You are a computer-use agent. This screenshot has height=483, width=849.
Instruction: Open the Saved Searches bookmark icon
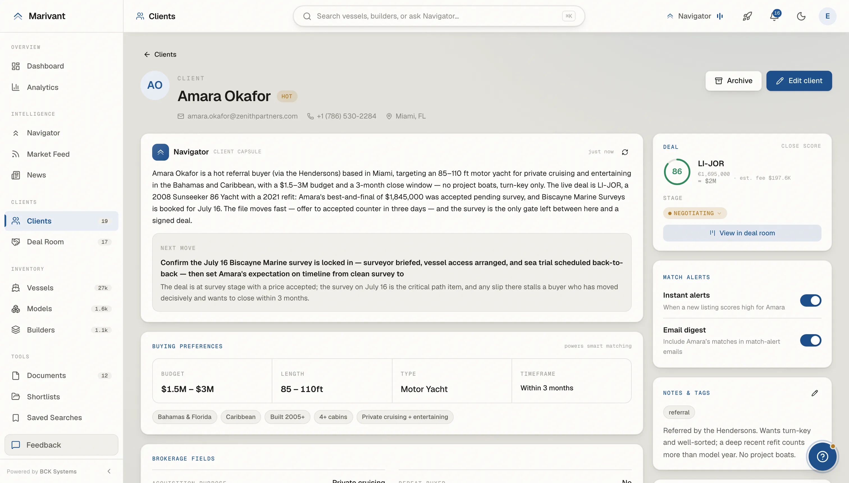pyautogui.click(x=16, y=418)
